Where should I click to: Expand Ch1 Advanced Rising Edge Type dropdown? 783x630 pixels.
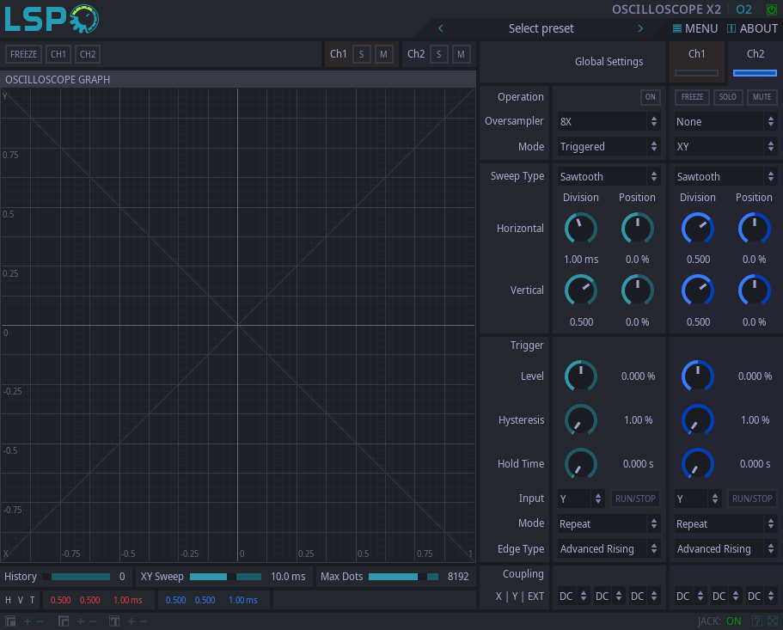point(609,549)
